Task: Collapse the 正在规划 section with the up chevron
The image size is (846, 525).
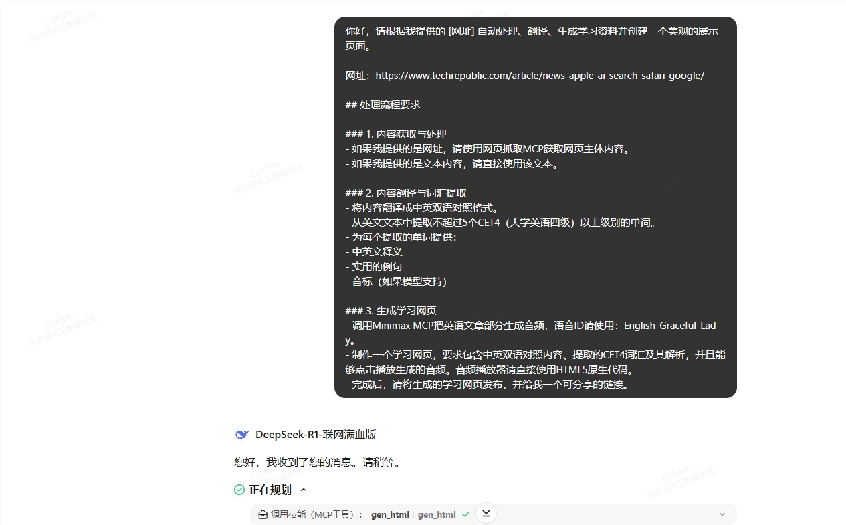Action: (304, 490)
